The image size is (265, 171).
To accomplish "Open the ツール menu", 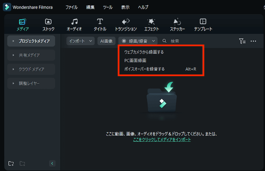I will click(108, 7).
